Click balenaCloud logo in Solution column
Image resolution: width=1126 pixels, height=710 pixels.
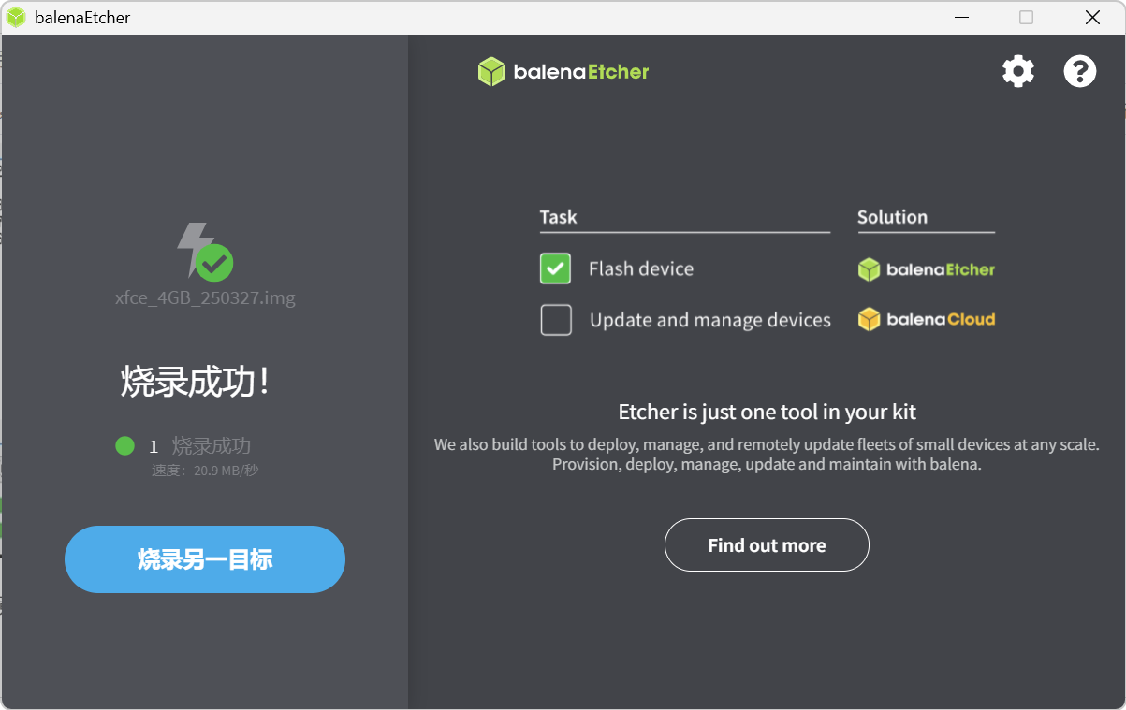(x=927, y=320)
